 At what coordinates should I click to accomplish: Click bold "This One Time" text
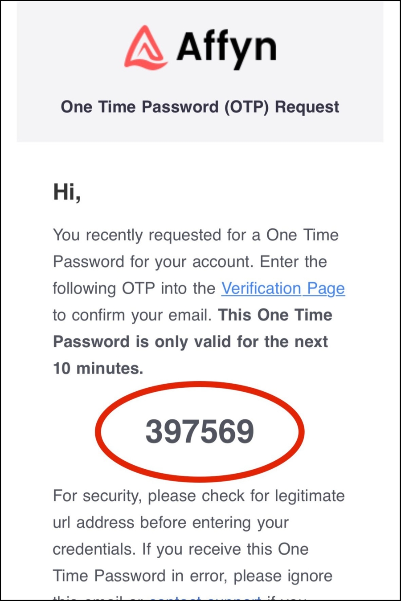(x=275, y=315)
